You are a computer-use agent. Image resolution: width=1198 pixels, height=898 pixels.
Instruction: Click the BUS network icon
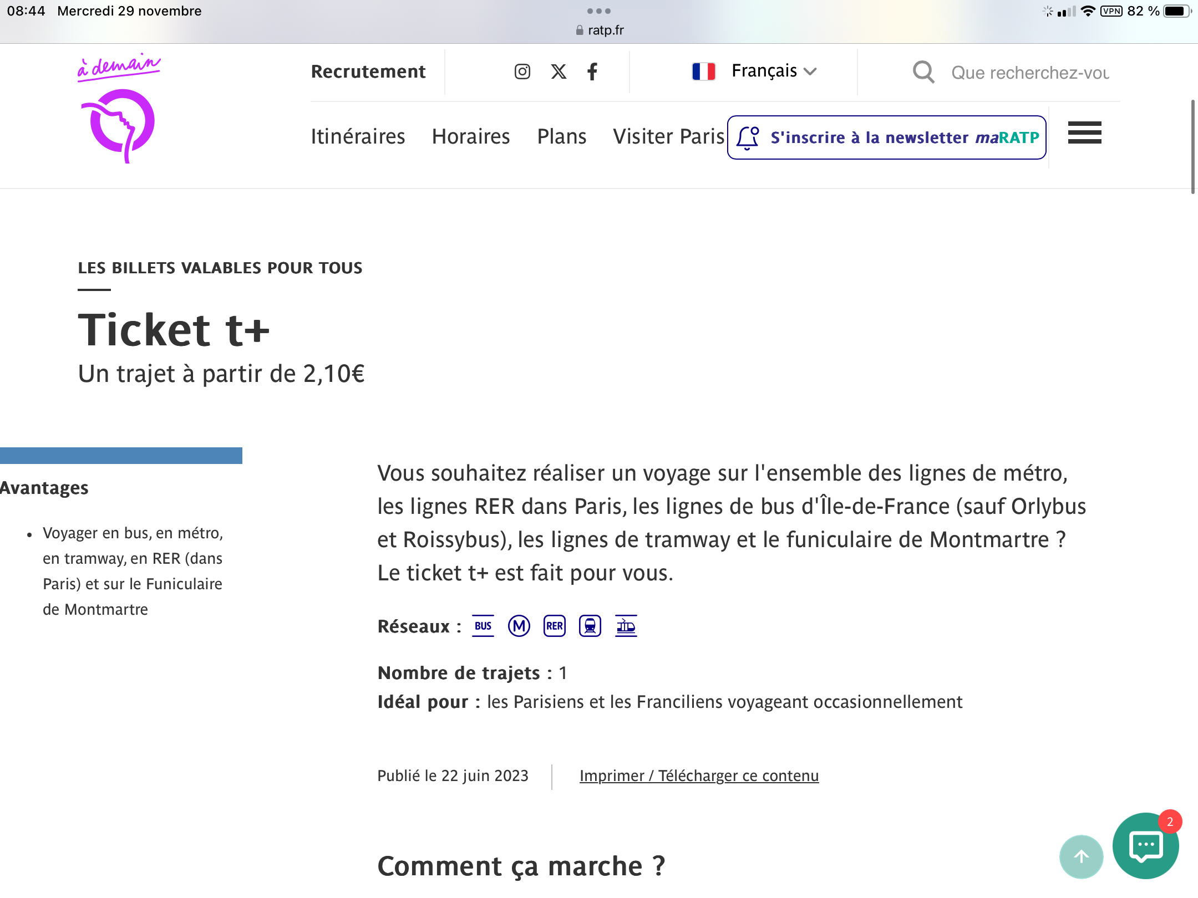pos(483,626)
